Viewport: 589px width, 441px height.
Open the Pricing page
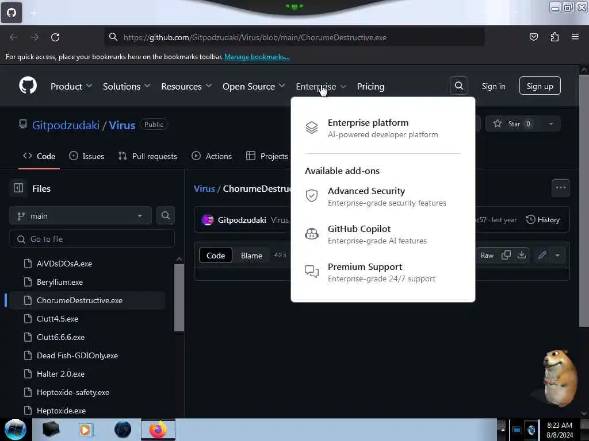click(370, 86)
